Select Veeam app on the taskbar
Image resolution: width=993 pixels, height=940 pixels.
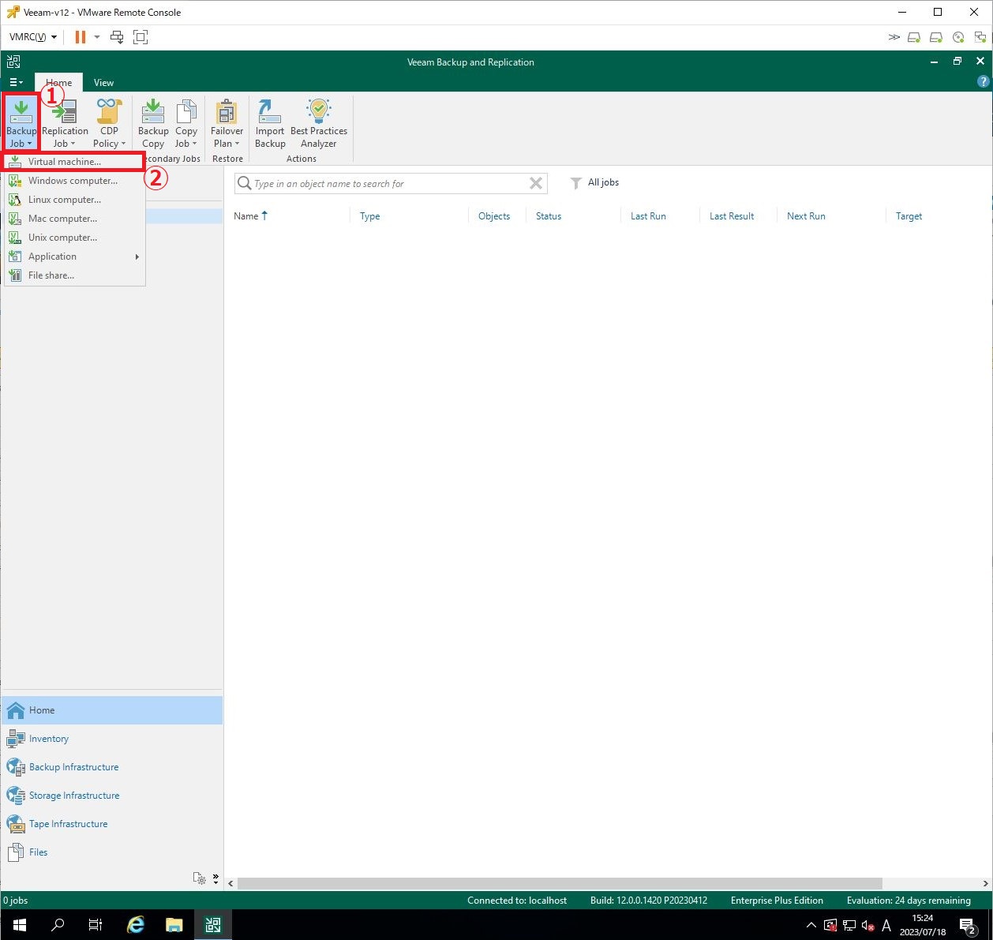pyautogui.click(x=213, y=925)
